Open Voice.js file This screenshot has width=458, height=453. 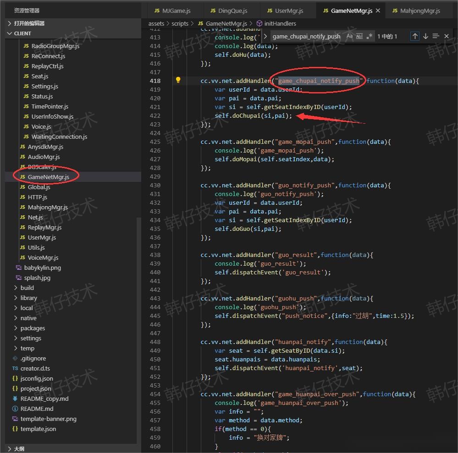[x=41, y=127]
